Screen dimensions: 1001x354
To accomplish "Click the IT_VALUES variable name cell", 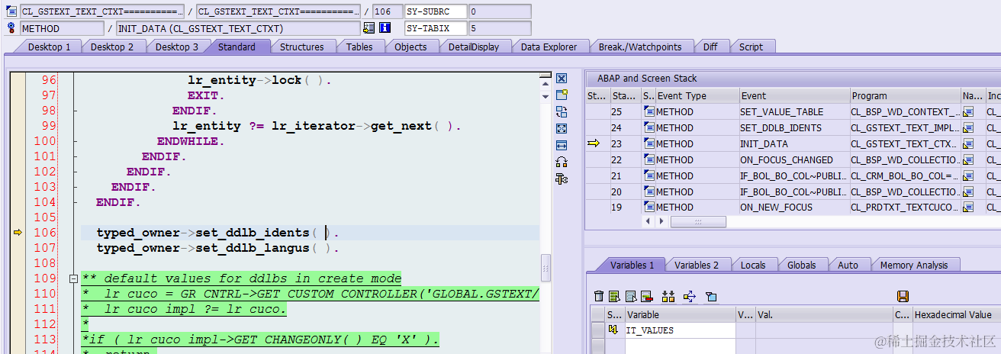I will click(680, 330).
